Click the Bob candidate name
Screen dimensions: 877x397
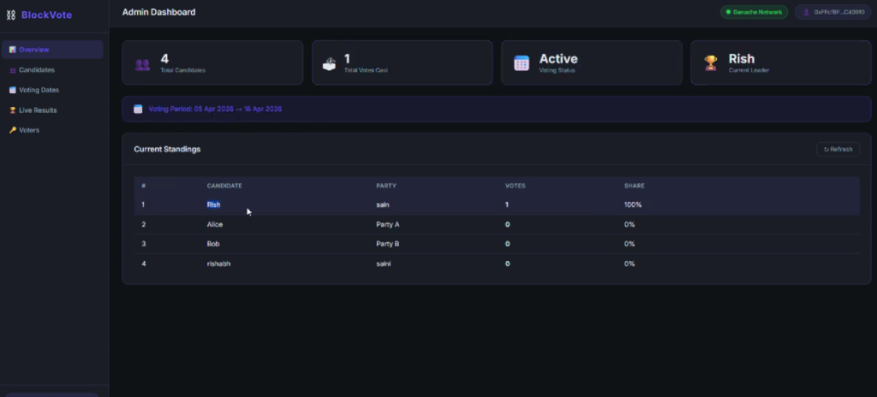(213, 244)
